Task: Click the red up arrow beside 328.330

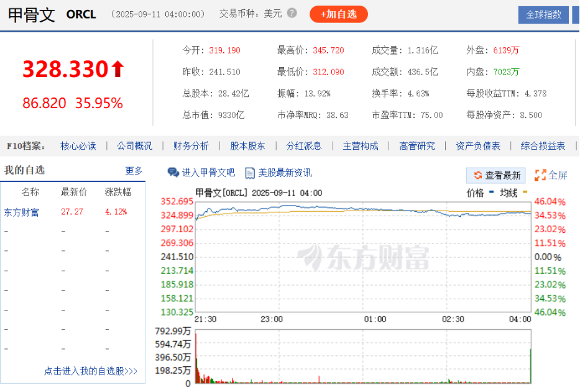Action: 117,70
